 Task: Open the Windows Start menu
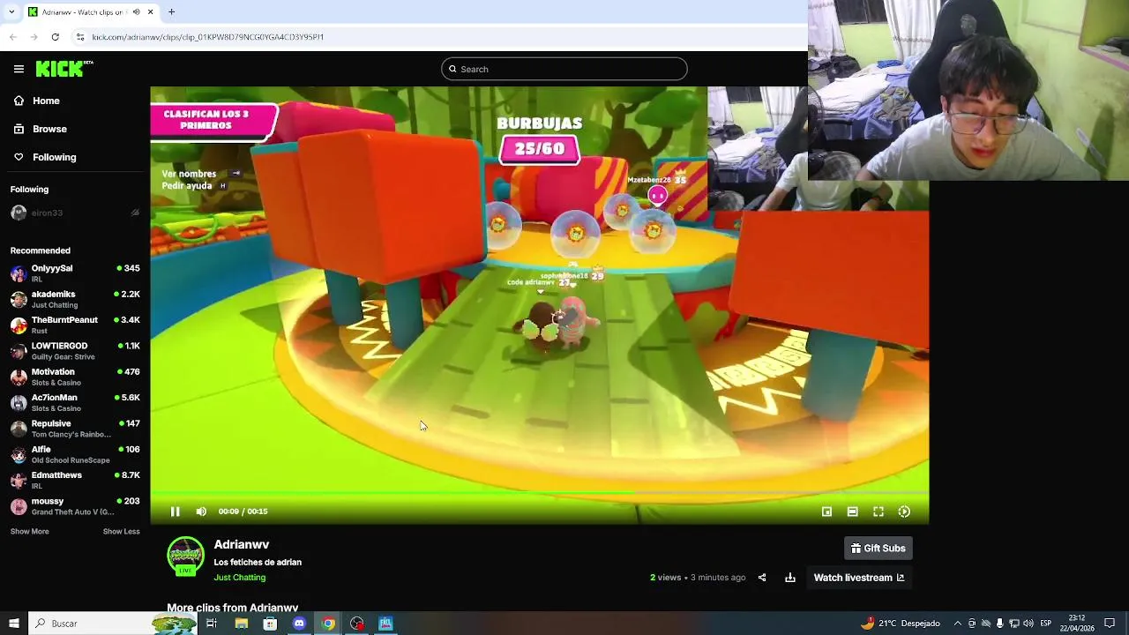coord(13,624)
